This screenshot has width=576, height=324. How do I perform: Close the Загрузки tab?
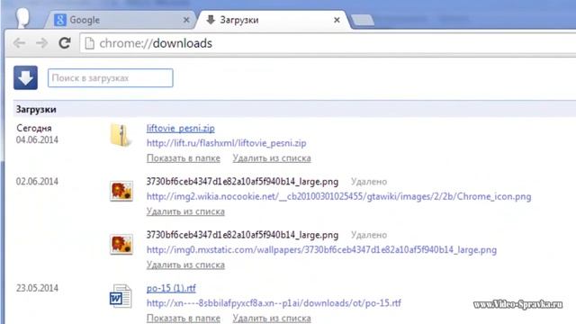(337, 20)
